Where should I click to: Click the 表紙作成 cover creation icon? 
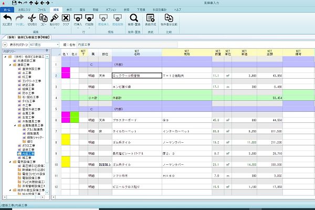(150, 18)
